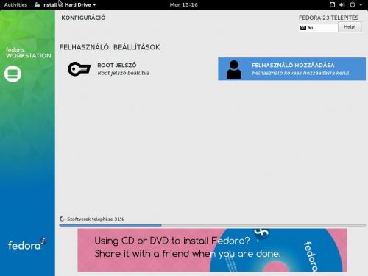Click the fedora logo at sidebar bottom
This screenshot has height=276, width=368.
coord(26,244)
